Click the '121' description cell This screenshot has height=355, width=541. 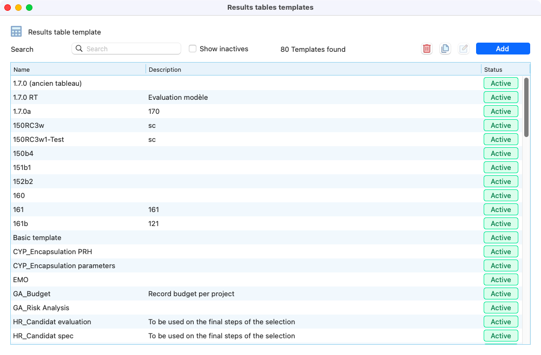point(154,223)
